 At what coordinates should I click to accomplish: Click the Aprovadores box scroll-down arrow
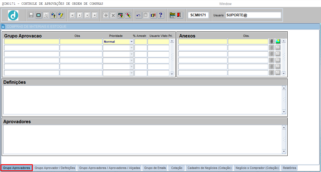click(284, 151)
